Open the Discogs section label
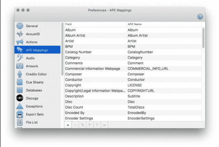This screenshot has height=147, width=219. 32,98
